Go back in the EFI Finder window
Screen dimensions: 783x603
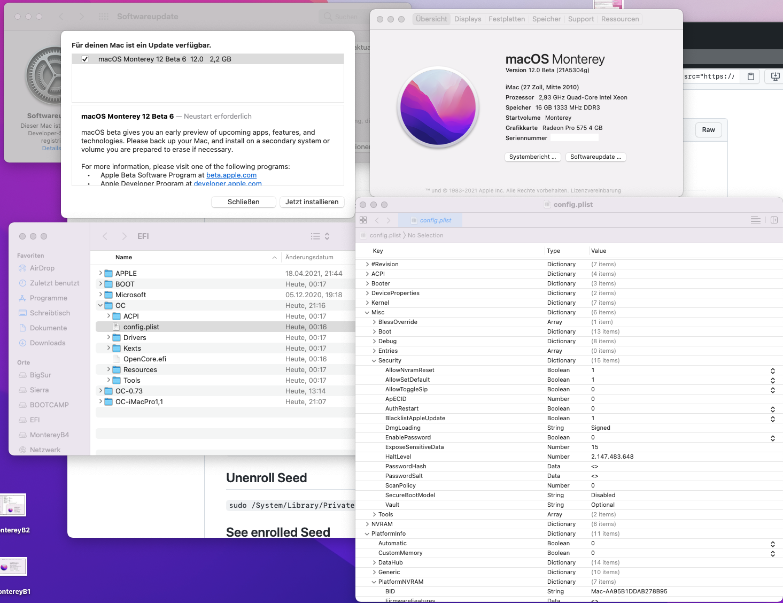click(x=105, y=236)
